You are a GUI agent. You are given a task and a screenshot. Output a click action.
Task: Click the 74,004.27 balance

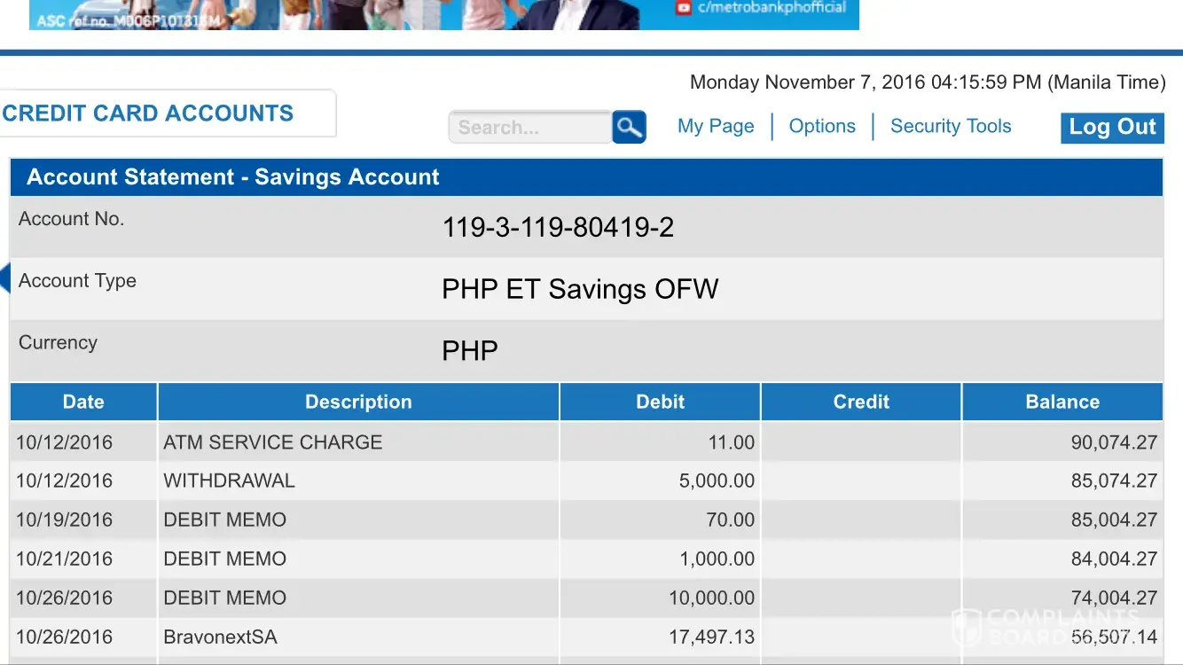tap(1114, 598)
